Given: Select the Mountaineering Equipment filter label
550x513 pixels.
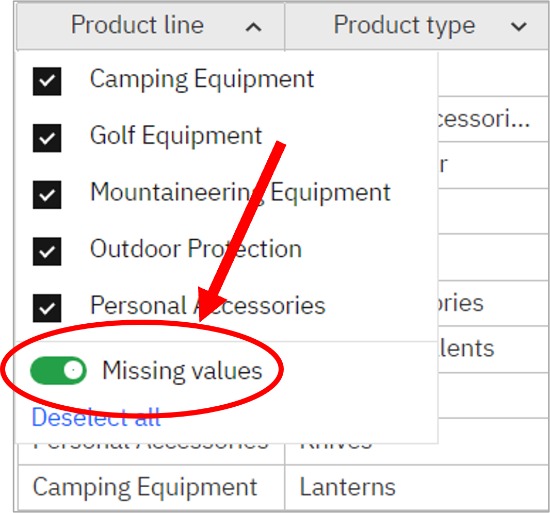Looking at the screenshot, I should click(x=240, y=193).
